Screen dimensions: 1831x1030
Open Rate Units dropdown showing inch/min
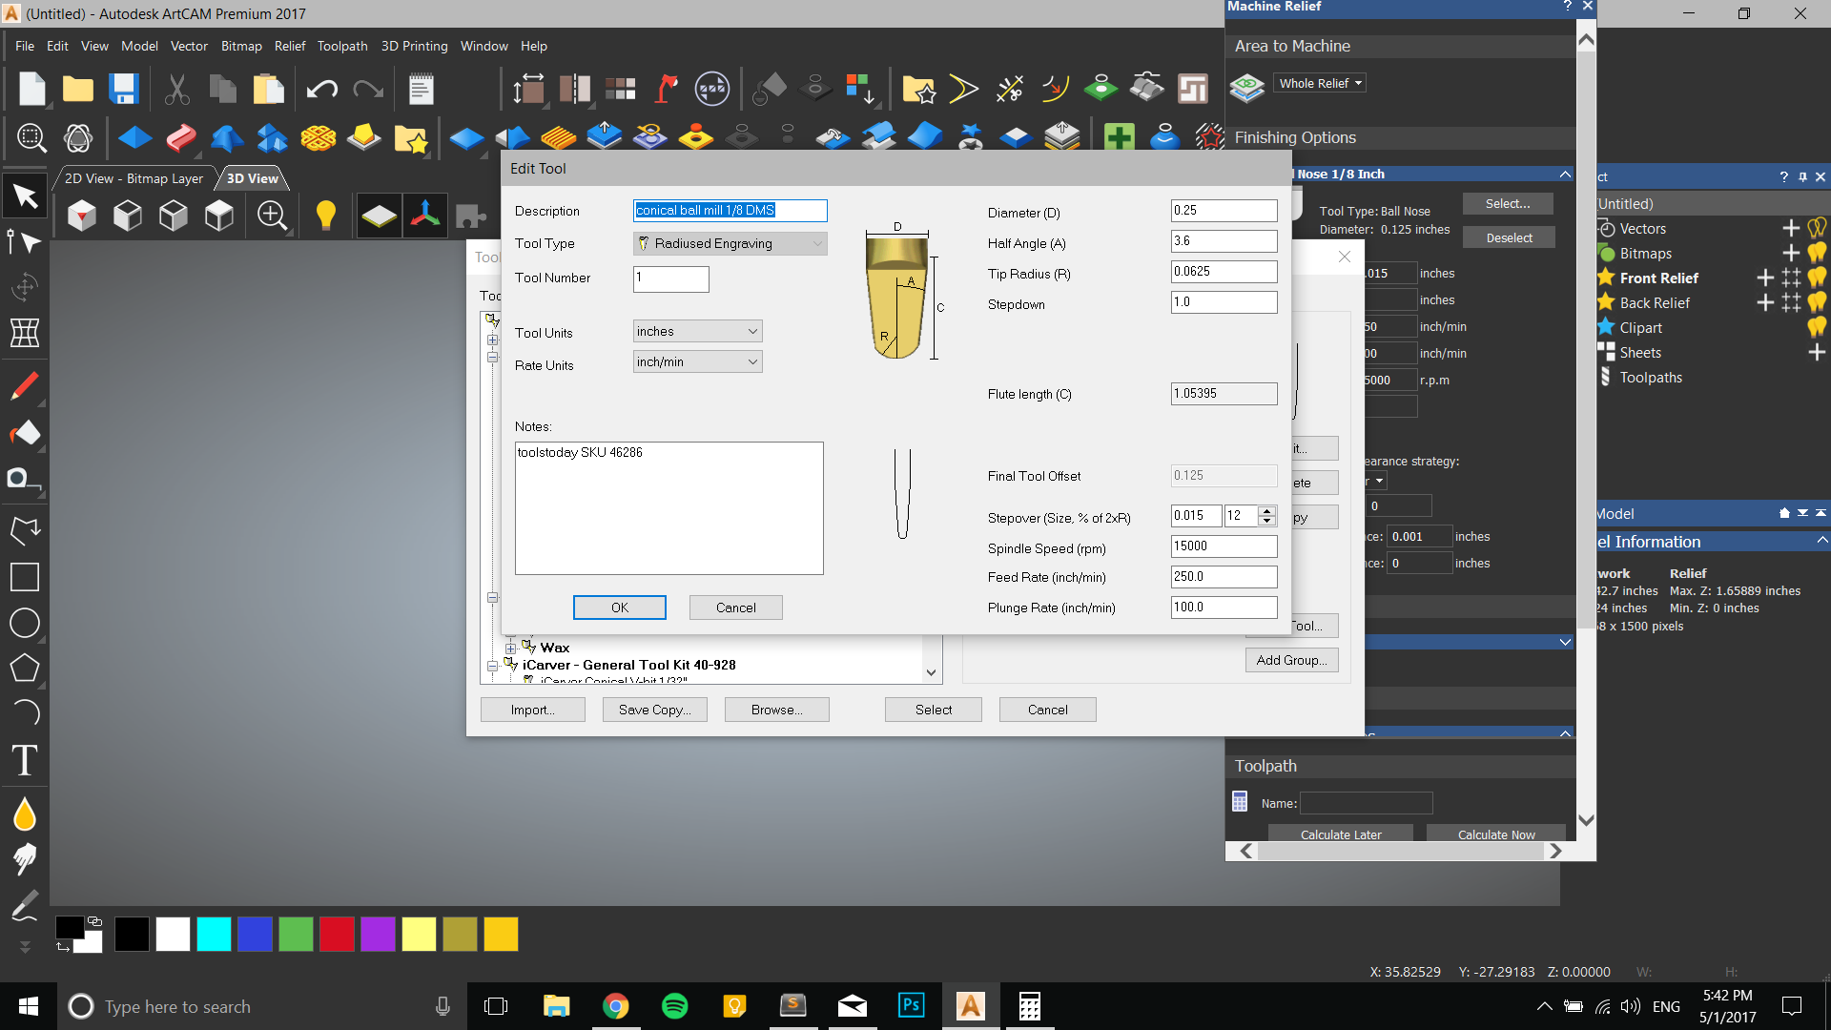(698, 361)
